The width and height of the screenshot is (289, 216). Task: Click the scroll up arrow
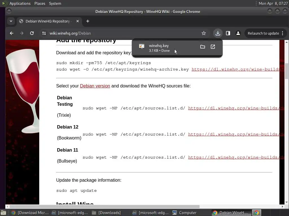286,42
